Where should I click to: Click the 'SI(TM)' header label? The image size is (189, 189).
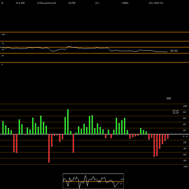(x=72, y=3)
